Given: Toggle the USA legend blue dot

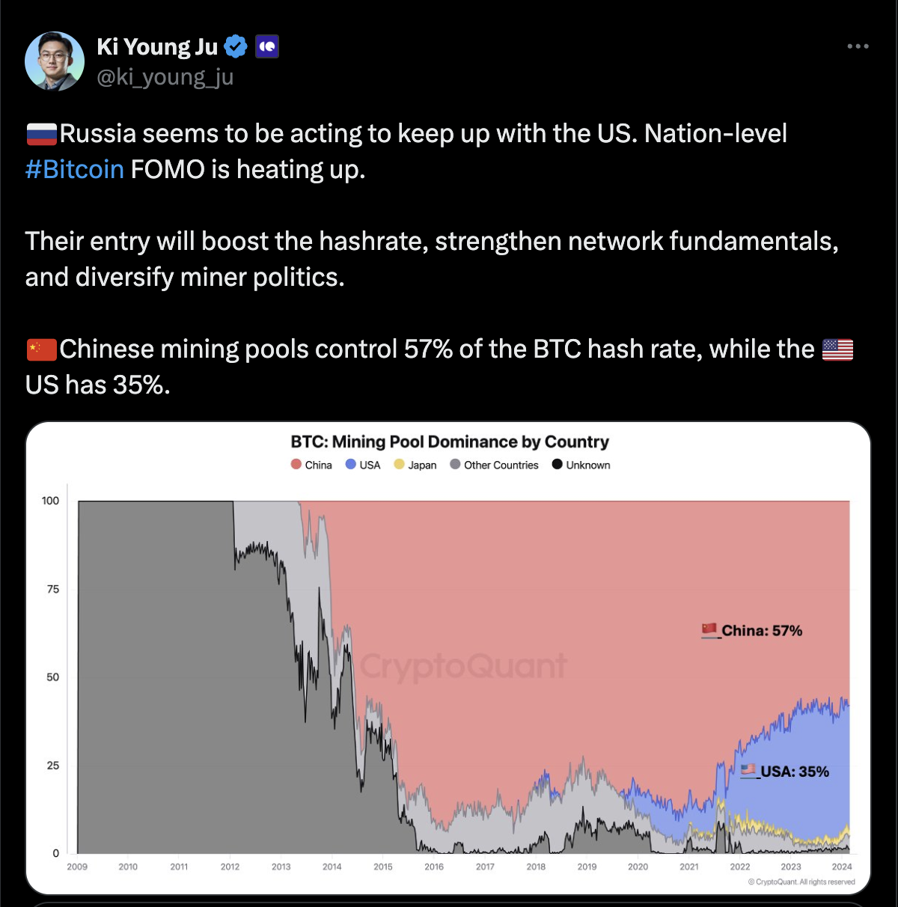Looking at the screenshot, I should 350,465.
